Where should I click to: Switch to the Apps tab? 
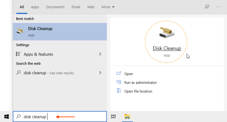pyautogui.click(x=35, y=7)
